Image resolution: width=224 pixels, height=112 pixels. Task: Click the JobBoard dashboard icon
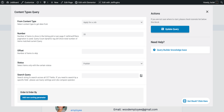pyautogui.click(x=8, y=2)
